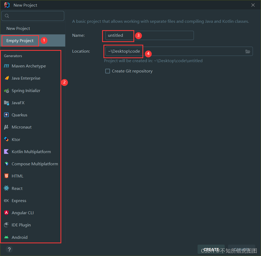Select the Android label

coord(20,237)
